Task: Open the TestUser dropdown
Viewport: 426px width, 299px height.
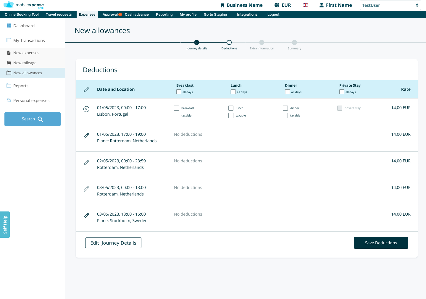Action: (390, 5)
